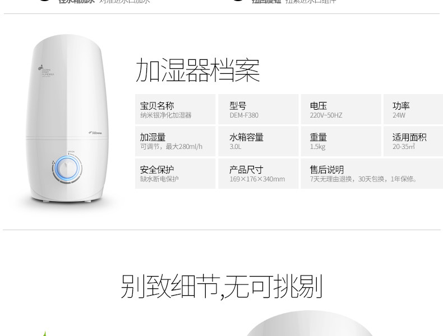Select the 水箱容量 3.0L cell
The height and width of the screenshot is (336, 443).
click(x=258, y=141)
